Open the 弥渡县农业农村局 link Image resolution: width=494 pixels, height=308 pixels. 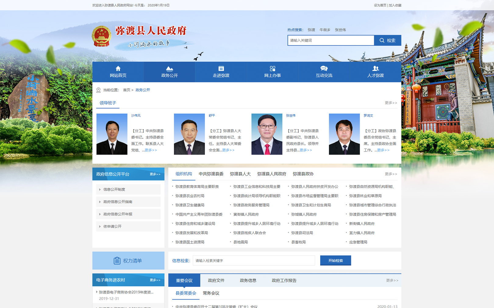[x=190, y=196]
